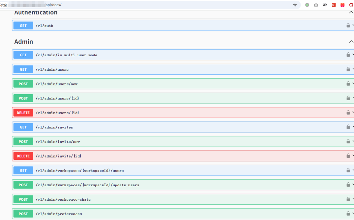This screenshot has height=220, width=354.
Task: Collapse the Admin section chevron
Action: coord(351,42)
